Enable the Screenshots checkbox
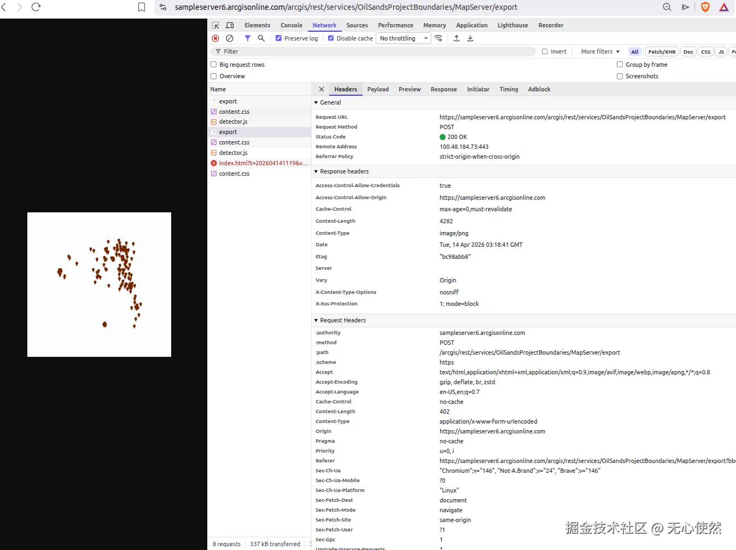The height and width of the screenshot is (550, 736). [620, 76]
